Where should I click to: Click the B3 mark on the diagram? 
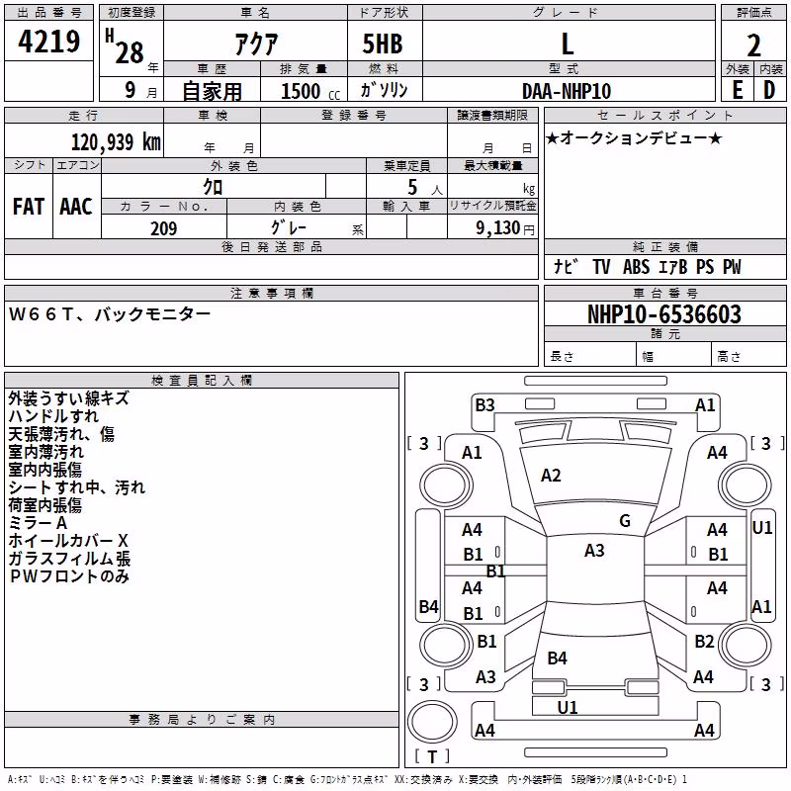(484, 405)
